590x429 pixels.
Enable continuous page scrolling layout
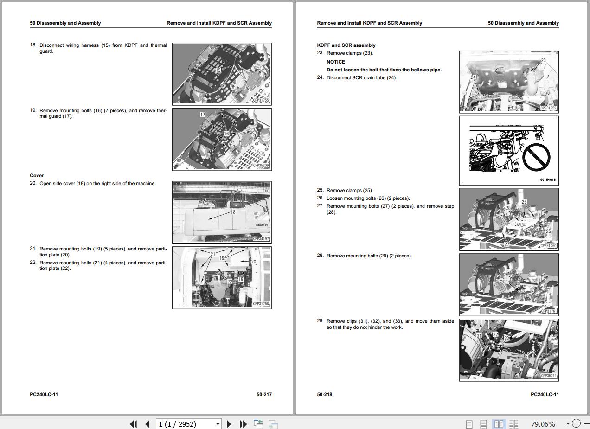point(483,424)
